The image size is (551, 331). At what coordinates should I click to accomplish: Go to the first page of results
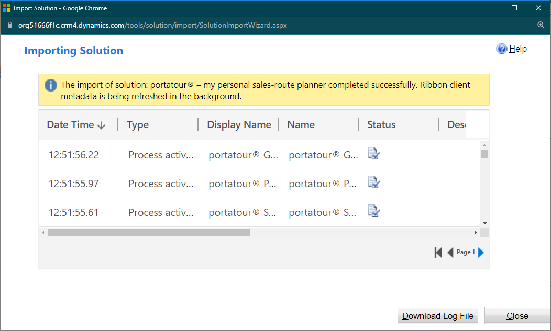click(x=438, y=253)
